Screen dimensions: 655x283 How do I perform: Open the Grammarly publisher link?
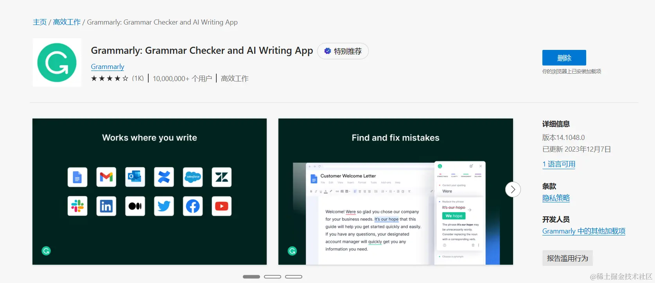108,67
